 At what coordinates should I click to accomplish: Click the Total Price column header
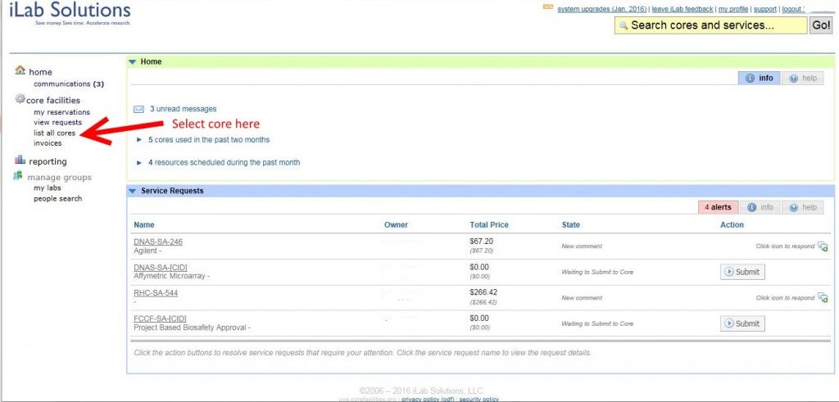point(489,225)
